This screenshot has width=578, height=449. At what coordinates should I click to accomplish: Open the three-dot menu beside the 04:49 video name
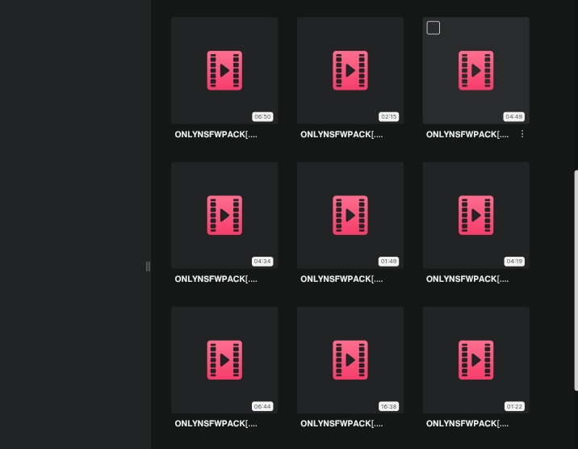point(522,134)
